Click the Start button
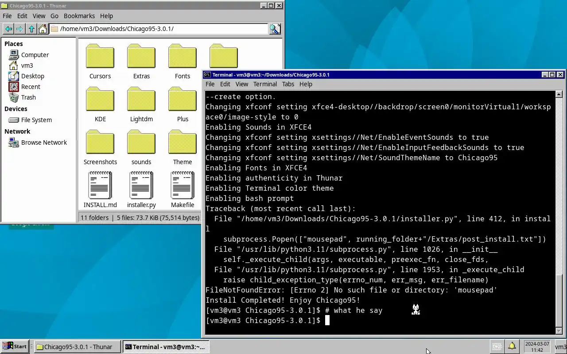567x354 pixels. click(x=15, y=346)
